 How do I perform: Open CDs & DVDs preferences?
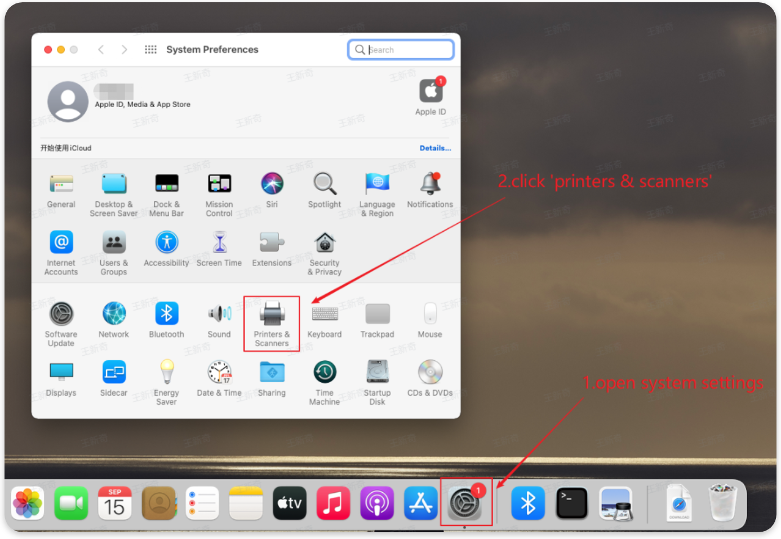coord(431,372)
